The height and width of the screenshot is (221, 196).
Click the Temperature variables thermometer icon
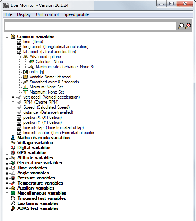point(13,183)
